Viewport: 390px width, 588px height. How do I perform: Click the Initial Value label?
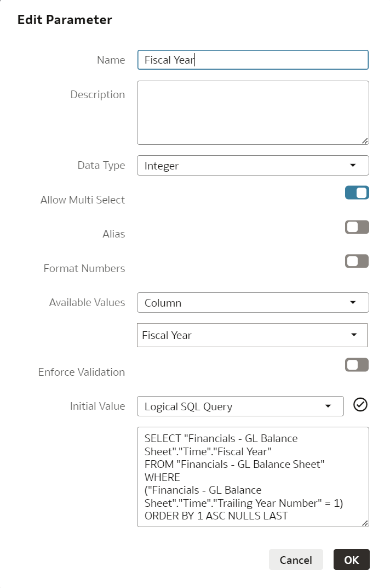[97, 406]
